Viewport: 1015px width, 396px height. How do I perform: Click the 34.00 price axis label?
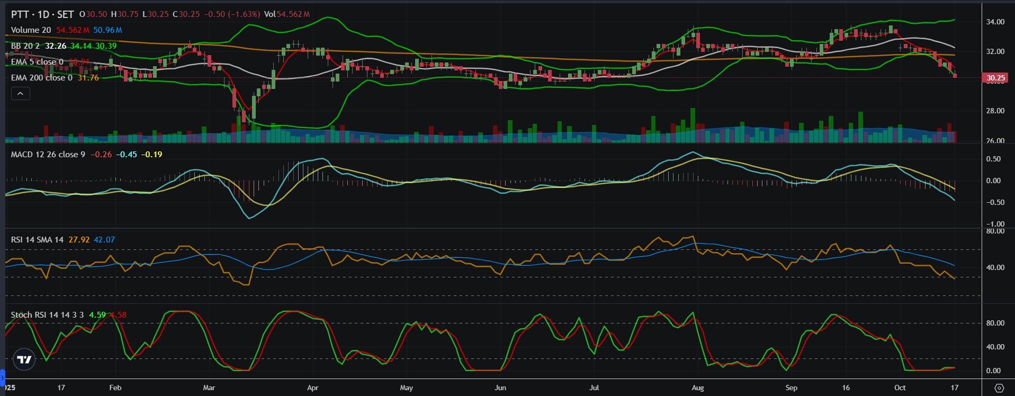pos(995,22)
